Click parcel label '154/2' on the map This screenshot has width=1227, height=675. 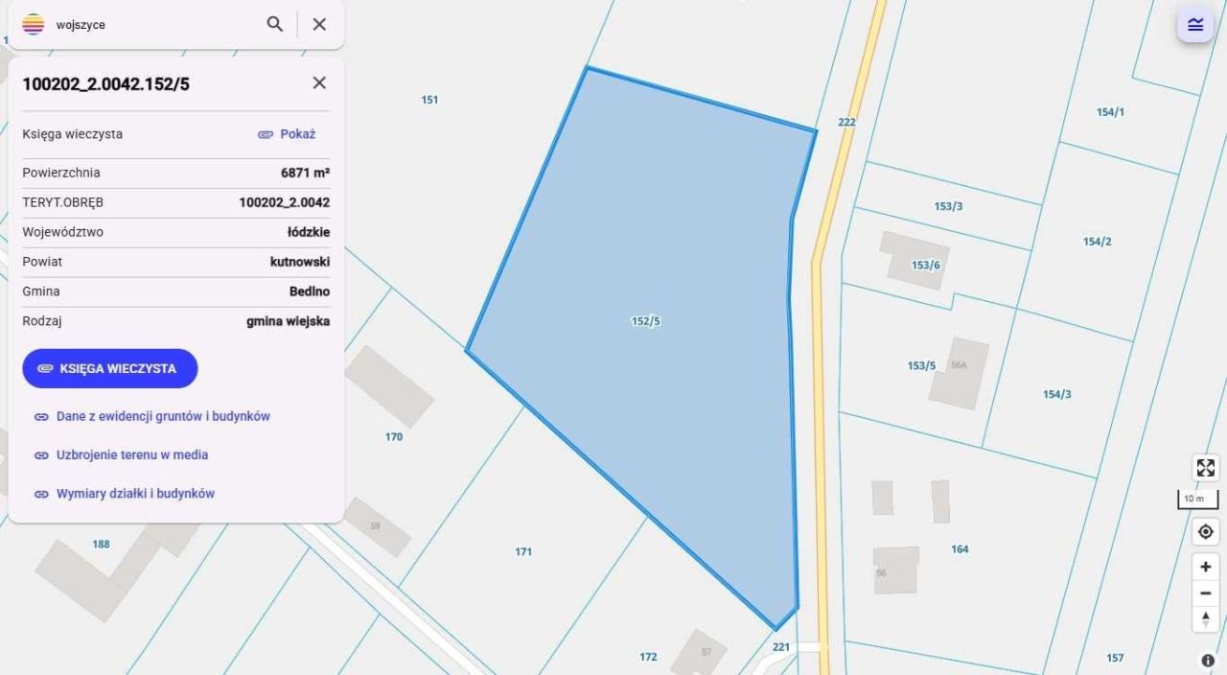(1098, 242)
